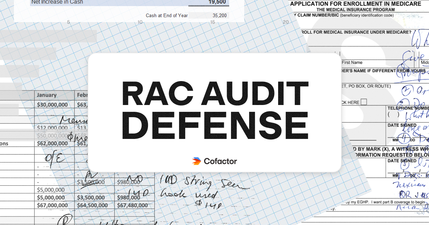The image size is (429, 225).
Task: Tick the CK HERE checkbox on Medicare form
Action: [x=364, y=102]
